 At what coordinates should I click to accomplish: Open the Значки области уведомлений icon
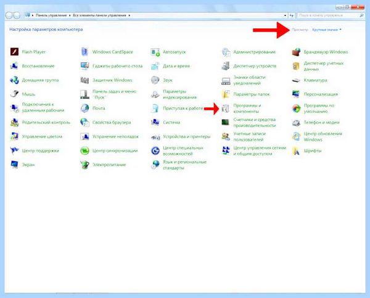coord(226,80)
